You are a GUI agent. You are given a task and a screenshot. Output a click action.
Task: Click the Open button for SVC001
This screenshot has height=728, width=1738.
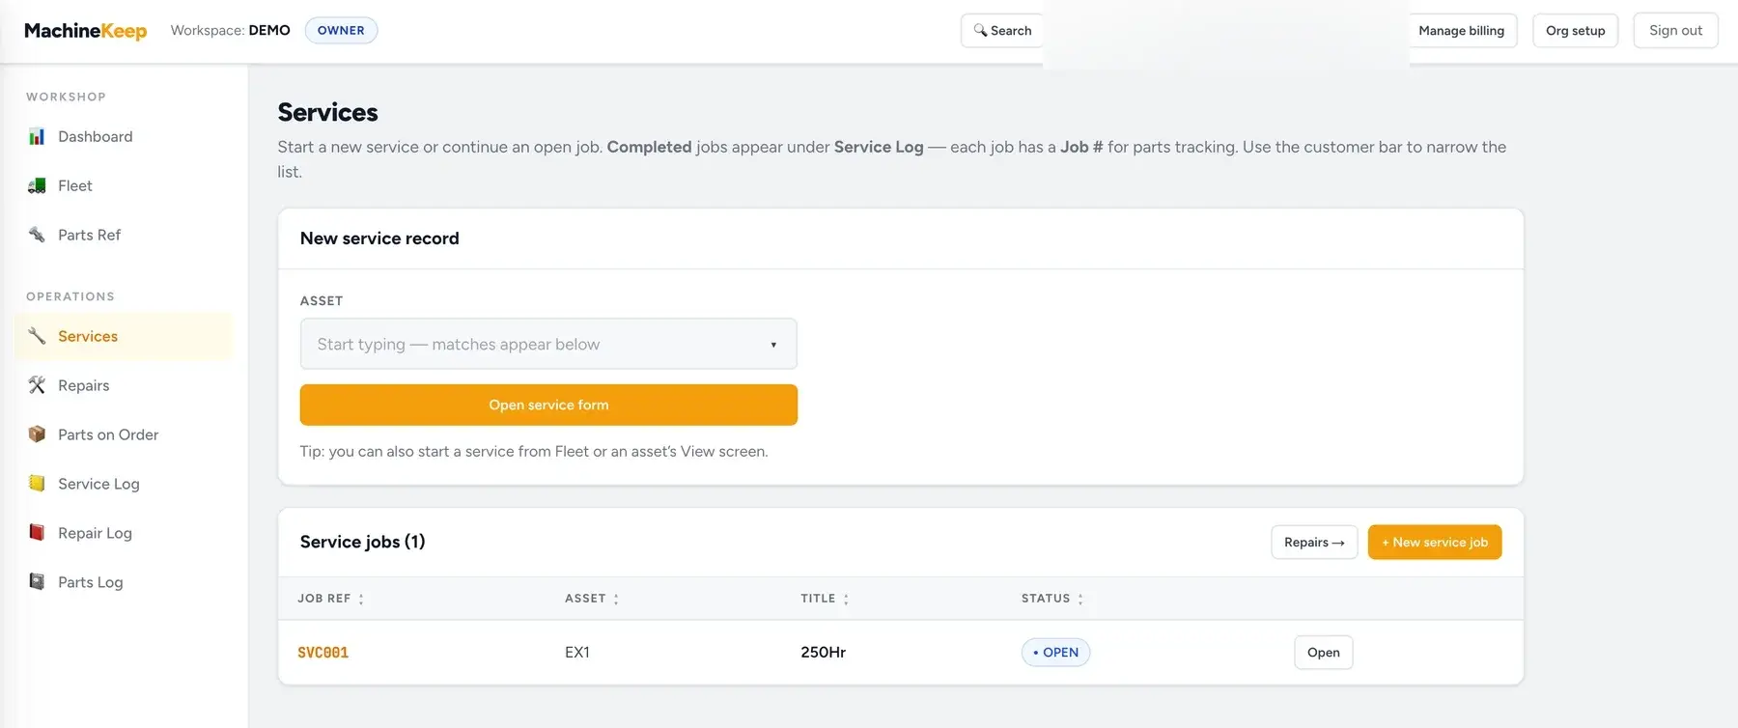tap(1323, 653)
